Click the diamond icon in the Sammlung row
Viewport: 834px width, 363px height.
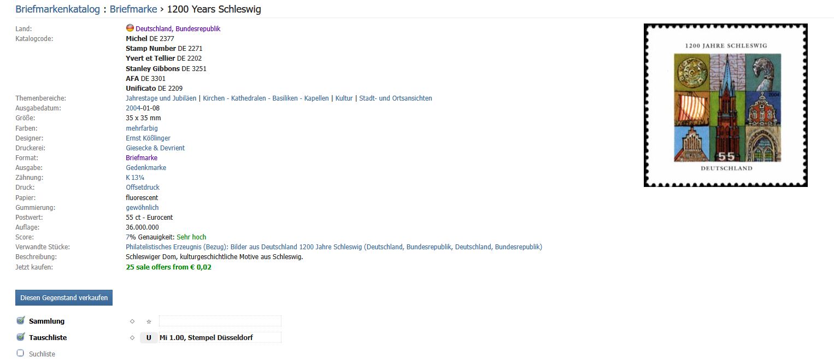coord(132,321)
